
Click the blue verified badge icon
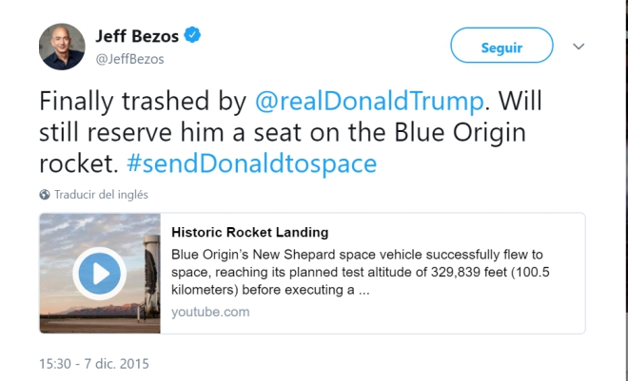[193, 36]
